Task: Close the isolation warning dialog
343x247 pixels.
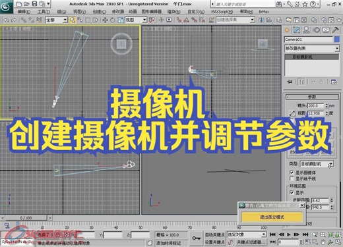Action: (x=302, y=206)
